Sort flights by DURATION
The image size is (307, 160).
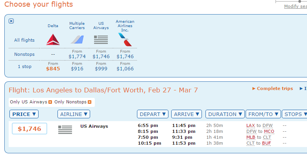click(225, 114)
